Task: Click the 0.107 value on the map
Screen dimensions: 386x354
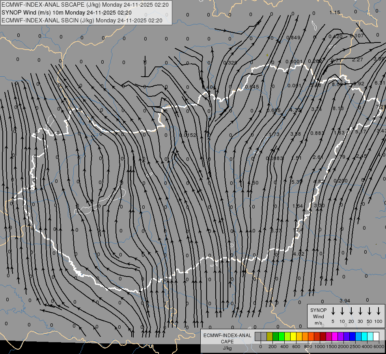Action: pyautogui.click(x=357, y=36)
